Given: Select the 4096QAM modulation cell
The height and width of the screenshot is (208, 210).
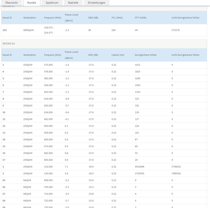Looking at the screenshot, I should pyautogui.click(x=28, y=30).
